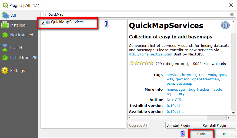Click the basemap tag

[x=184, y=84]
